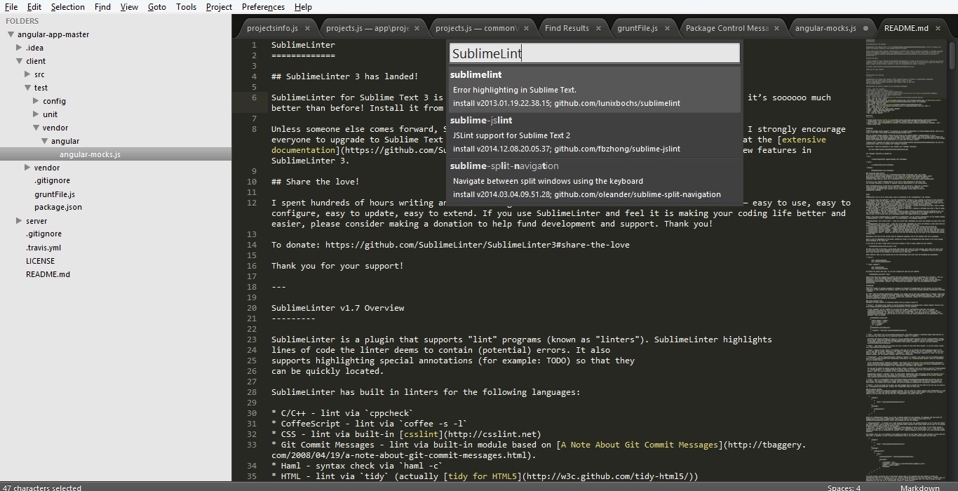Open the Tools menu
The width and height of the screenshot is (958, 491).
click(x=186, y=7)
